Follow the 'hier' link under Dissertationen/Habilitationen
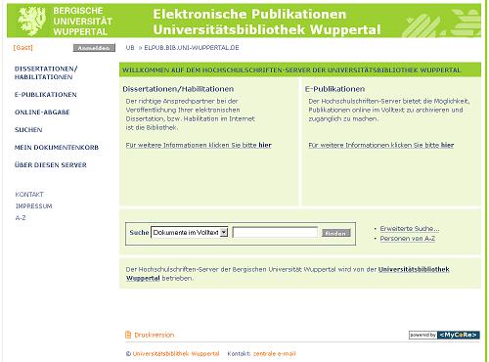489x362 pixels. [265, 145]
